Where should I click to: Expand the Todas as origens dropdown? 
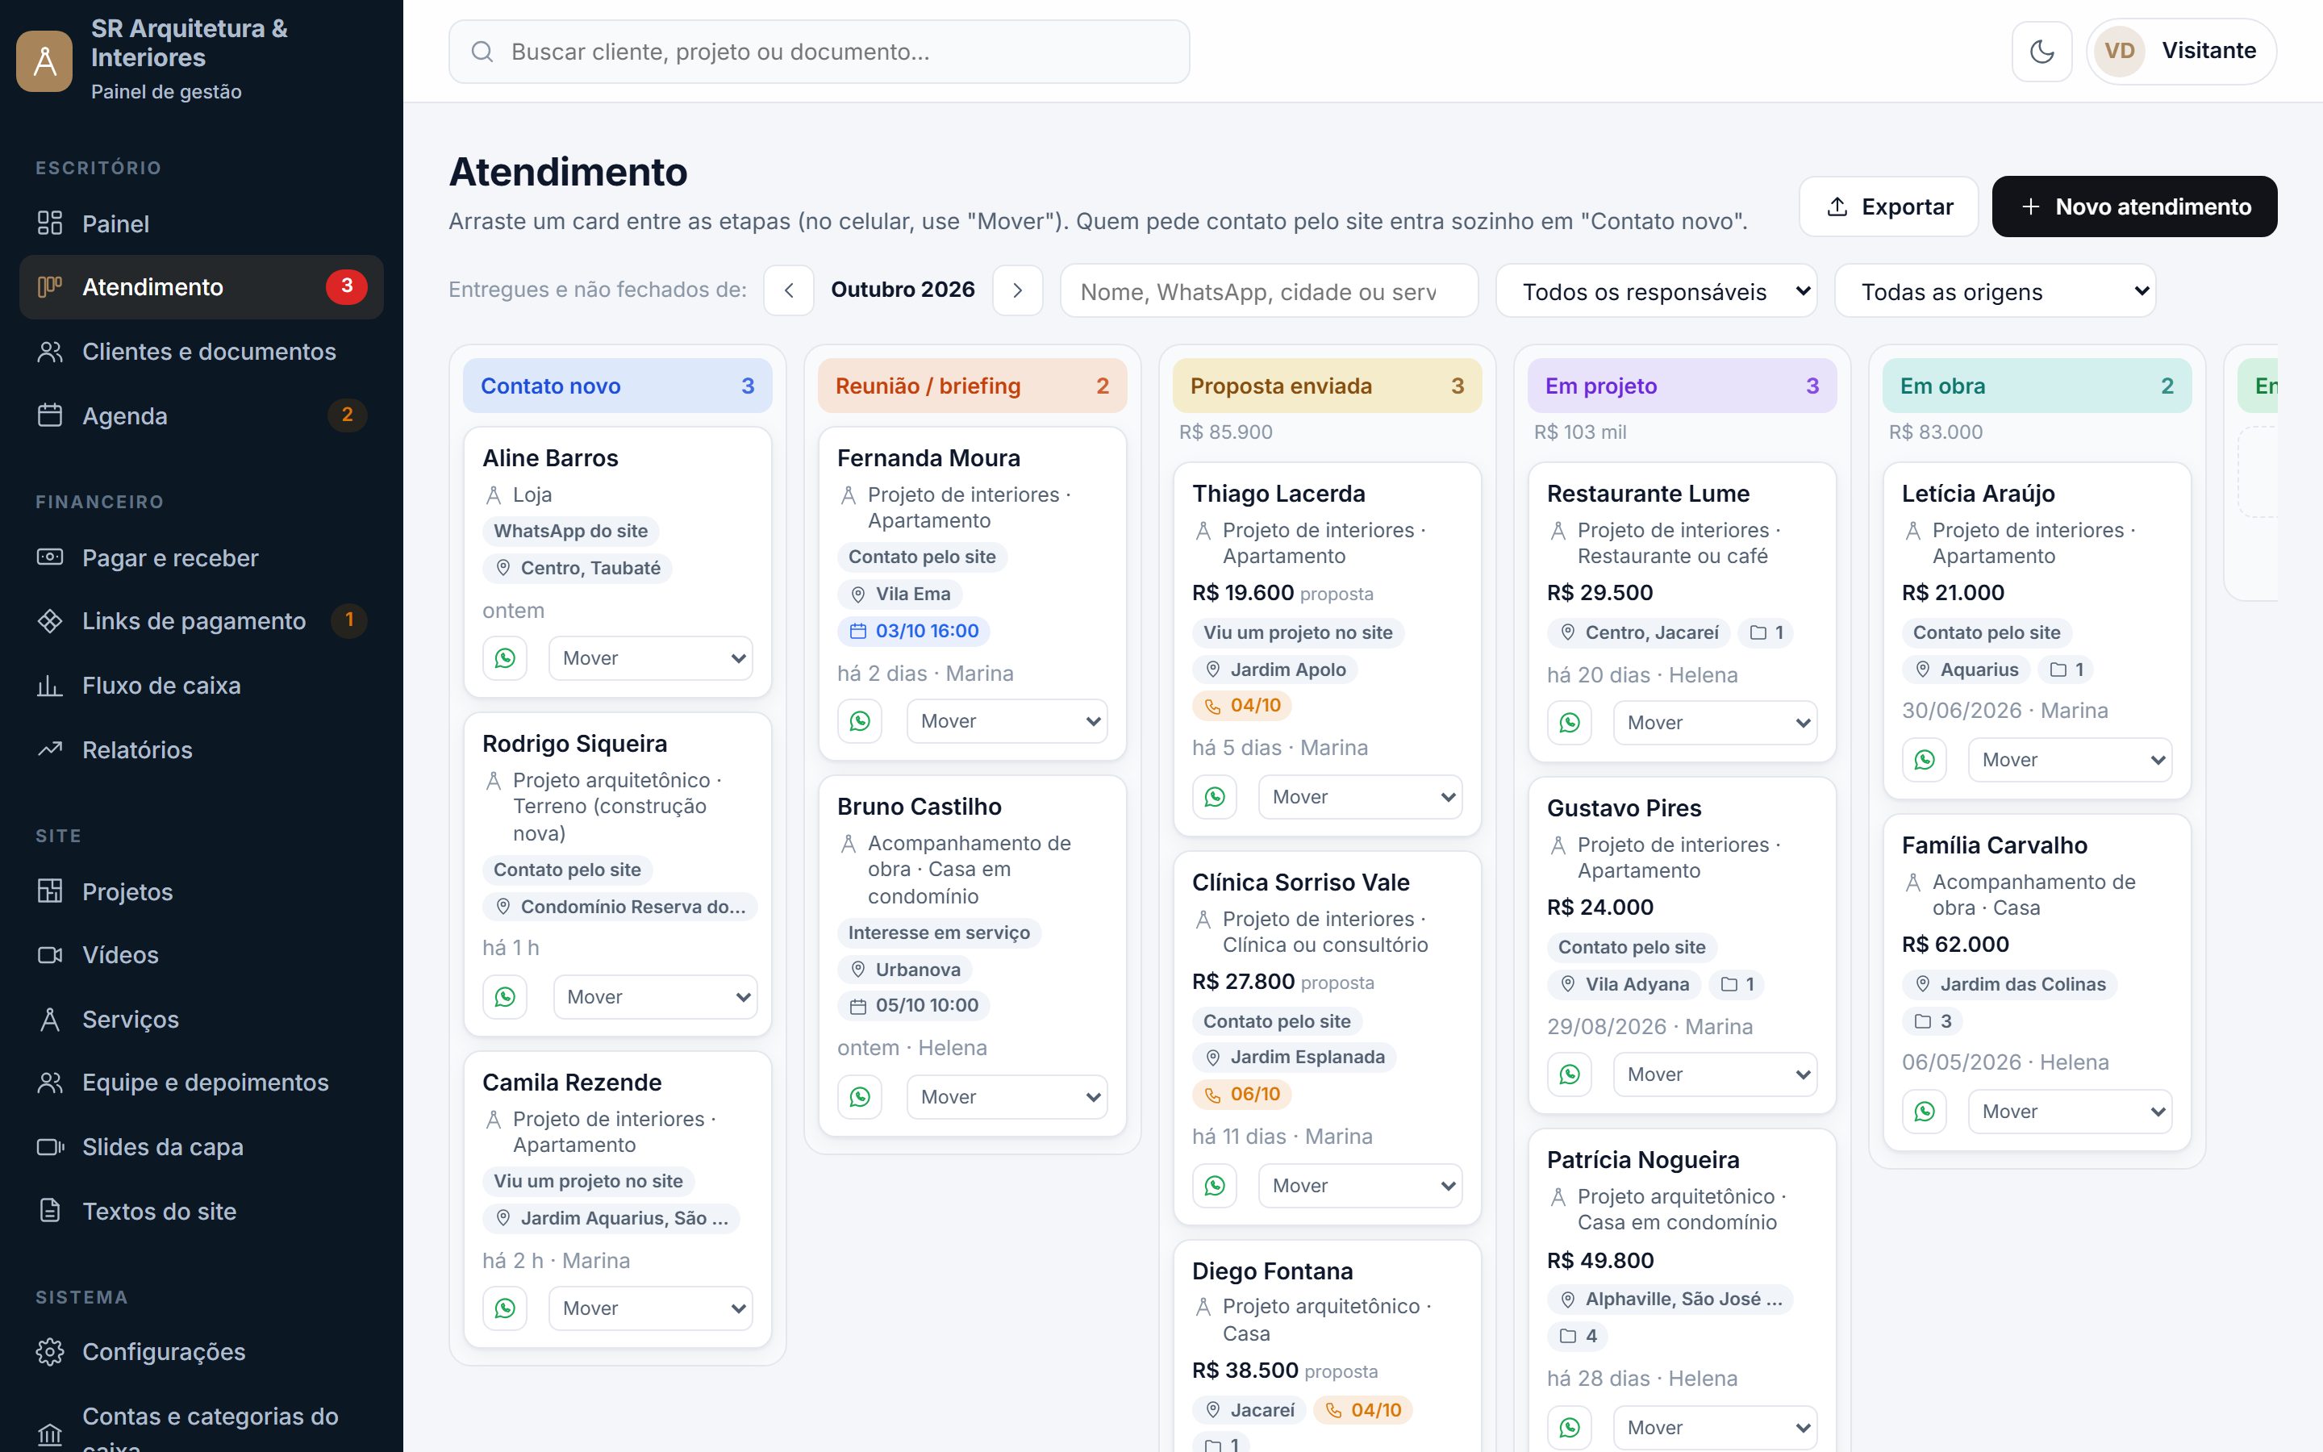coord(1995,291)
